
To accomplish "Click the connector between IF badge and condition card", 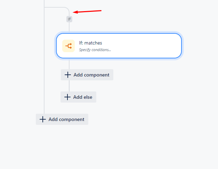I will pos(69,27).
